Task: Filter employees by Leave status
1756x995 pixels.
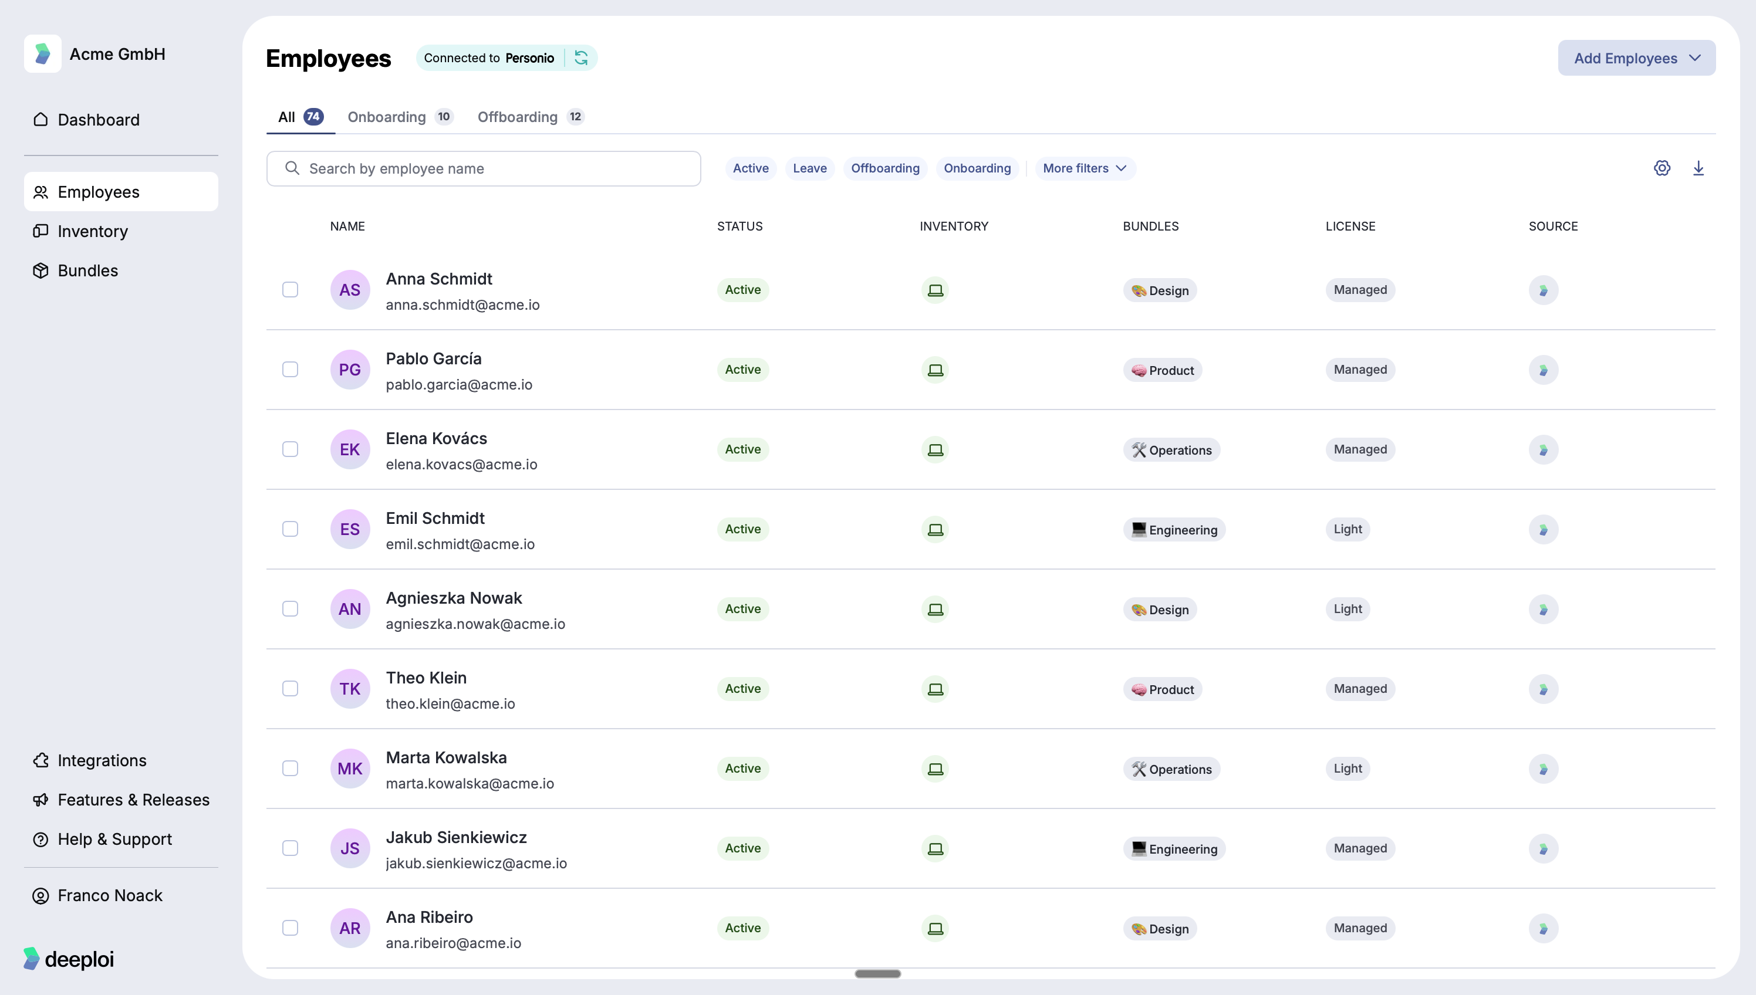Action: click(x=809, y=168)
